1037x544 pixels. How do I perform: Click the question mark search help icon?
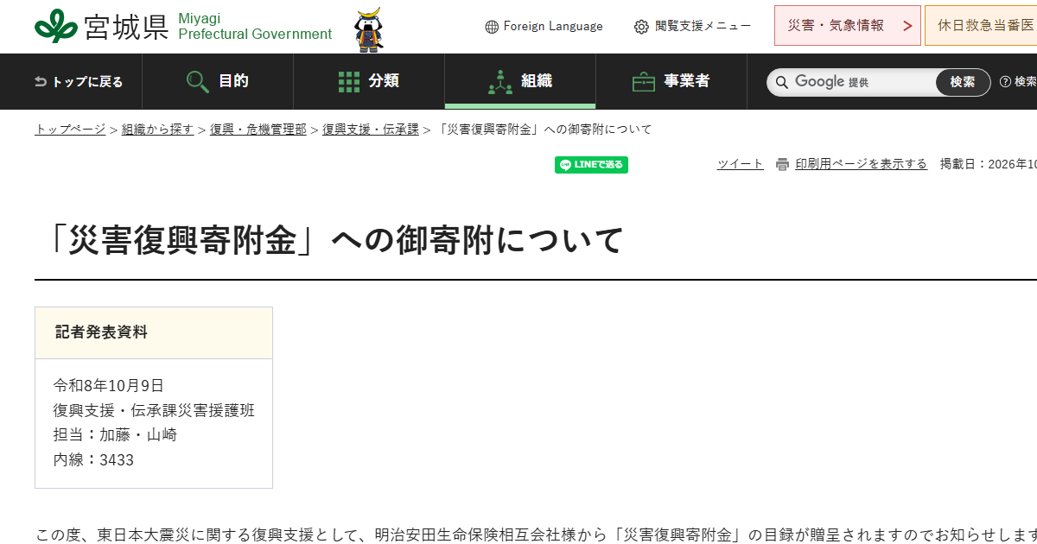[x=1005, y=82]
